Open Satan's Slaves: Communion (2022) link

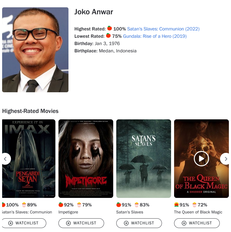coord(163,29)
